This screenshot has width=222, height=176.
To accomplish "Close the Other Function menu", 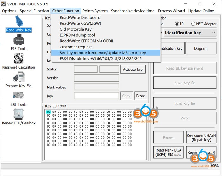I will (66, 11).
